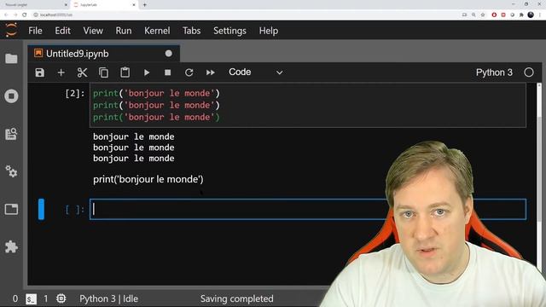
Task: Interrupt the kernel with stop icon
Action: pos(167,72)
